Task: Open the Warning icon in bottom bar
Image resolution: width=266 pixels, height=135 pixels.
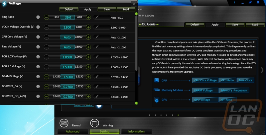Action: 95,123
